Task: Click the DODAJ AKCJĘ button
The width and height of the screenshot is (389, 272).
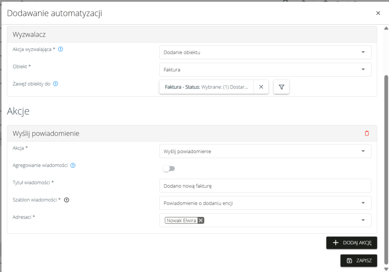Action: (351, 243)
